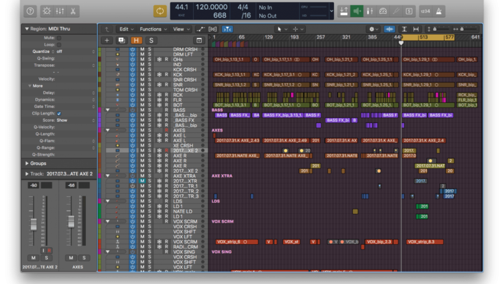Open the View menu
503x284 pixels.
[181, 29]
